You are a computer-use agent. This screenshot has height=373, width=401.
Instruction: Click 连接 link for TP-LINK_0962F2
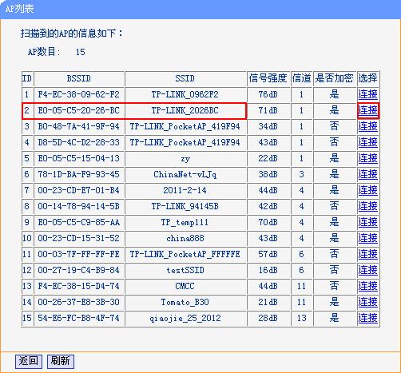[367, 94]
